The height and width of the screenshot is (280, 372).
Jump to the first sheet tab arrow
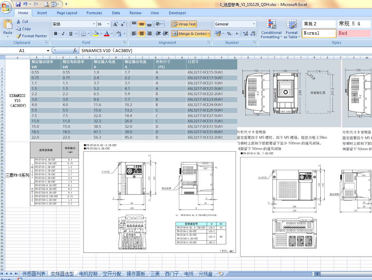point(2,274)
